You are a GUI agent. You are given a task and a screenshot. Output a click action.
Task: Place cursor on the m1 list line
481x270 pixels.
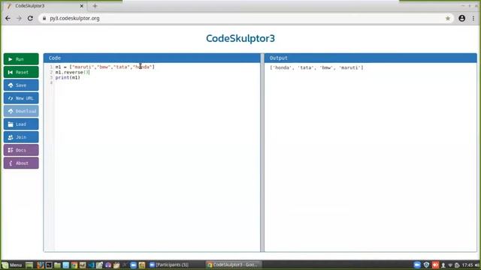(105, 67)
